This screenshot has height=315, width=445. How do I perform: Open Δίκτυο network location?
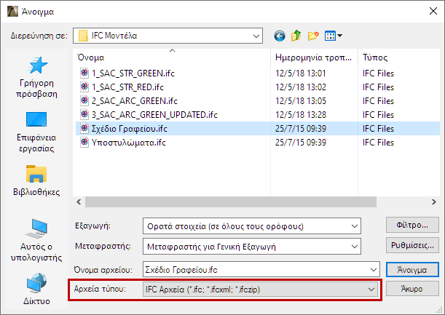36,289
